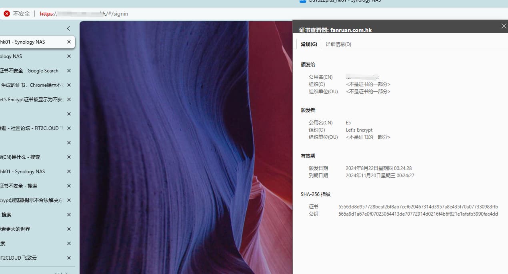
Task: Close the Let's Encrypt证书被显示 tab
Action: [69, 100]
